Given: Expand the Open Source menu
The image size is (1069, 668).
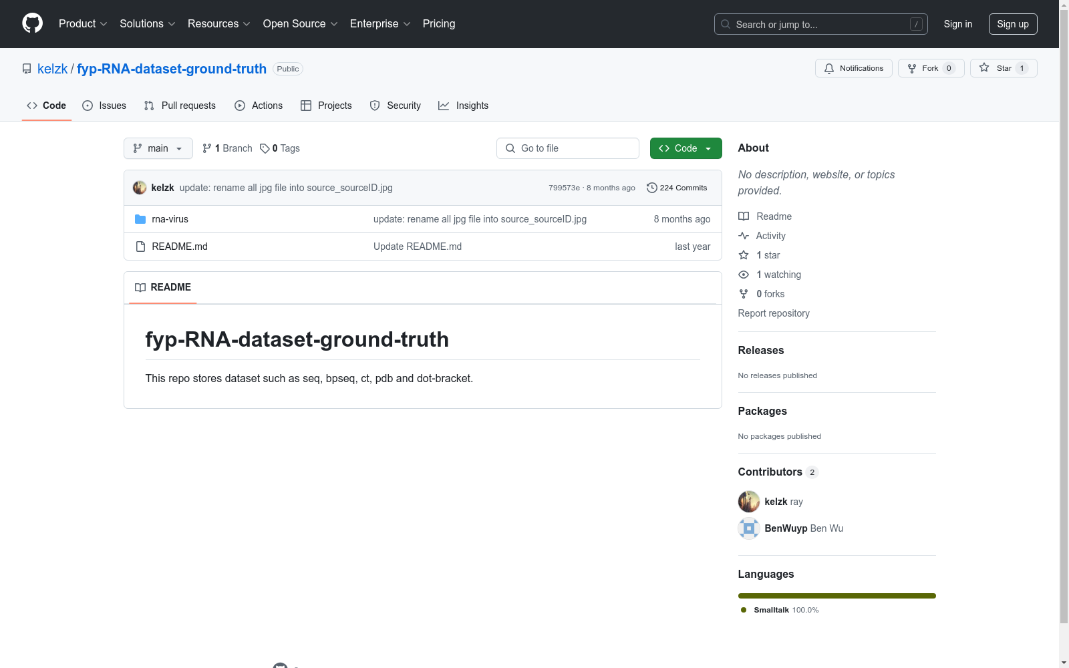Looking at the screenshot, I should [x=301, y=23].
